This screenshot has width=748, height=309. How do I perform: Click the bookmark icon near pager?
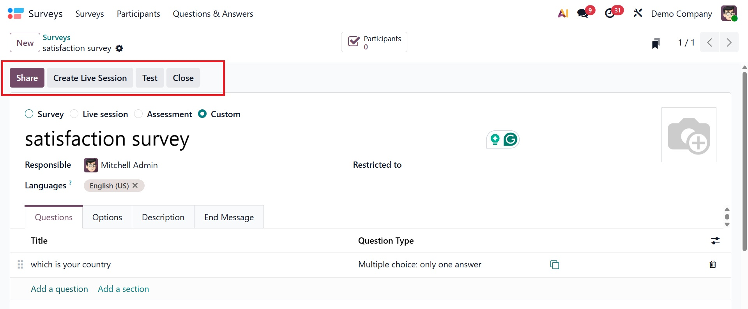pos(656,43)
